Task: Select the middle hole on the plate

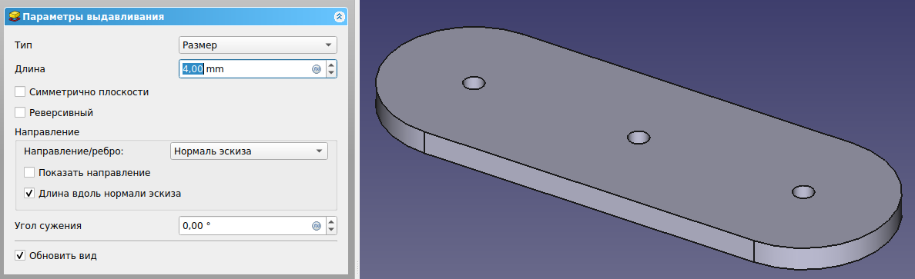Action: click(638, 138)
